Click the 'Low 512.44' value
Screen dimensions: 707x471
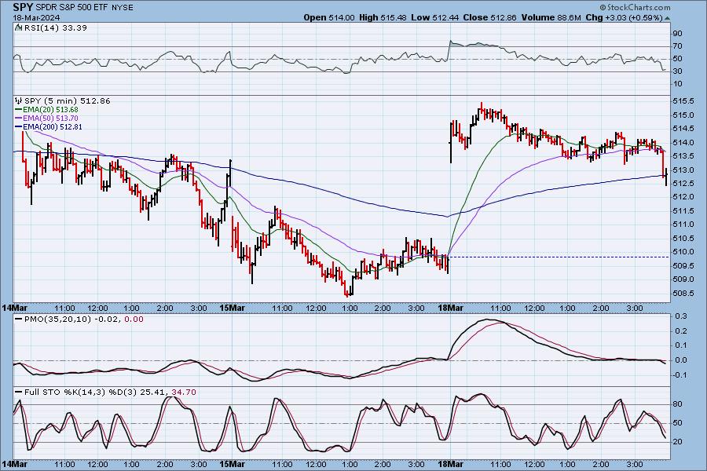[x=435, y=17]
